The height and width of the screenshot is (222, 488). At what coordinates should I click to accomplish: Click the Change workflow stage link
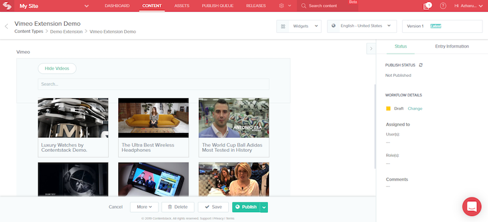click(415, 109)
